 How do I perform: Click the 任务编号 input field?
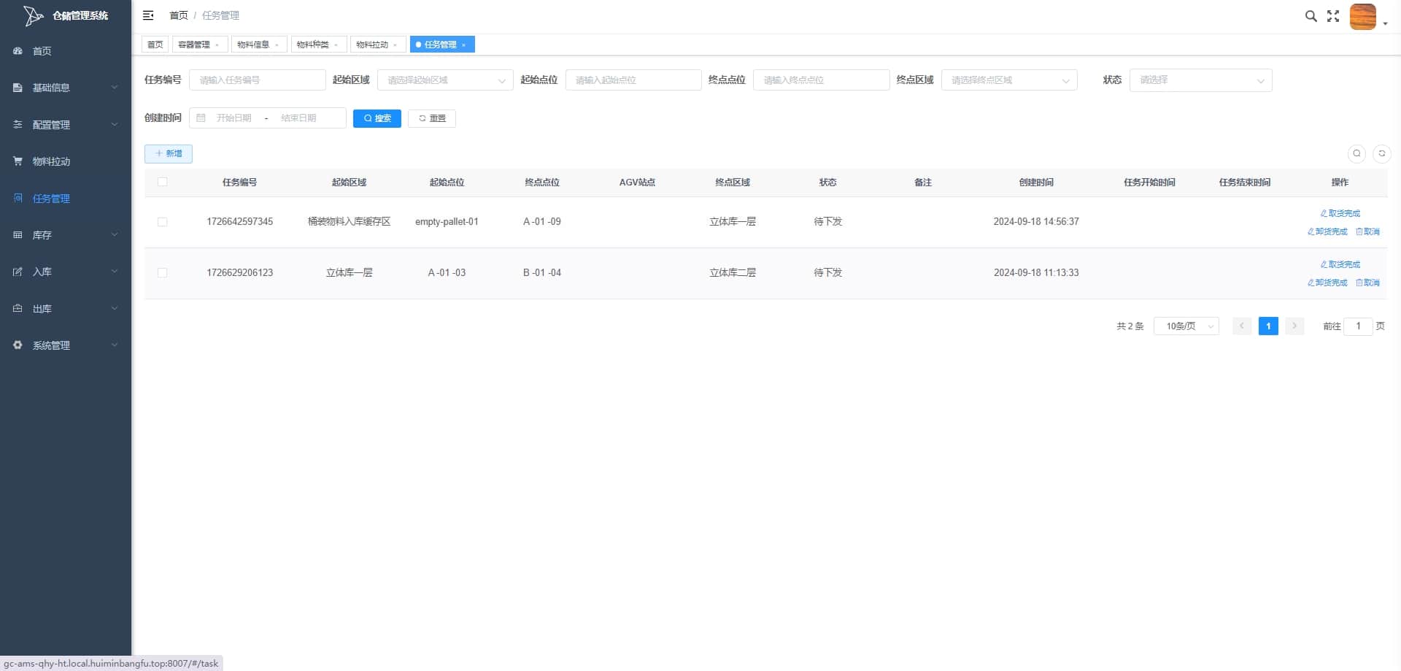[x=258, y=80]
